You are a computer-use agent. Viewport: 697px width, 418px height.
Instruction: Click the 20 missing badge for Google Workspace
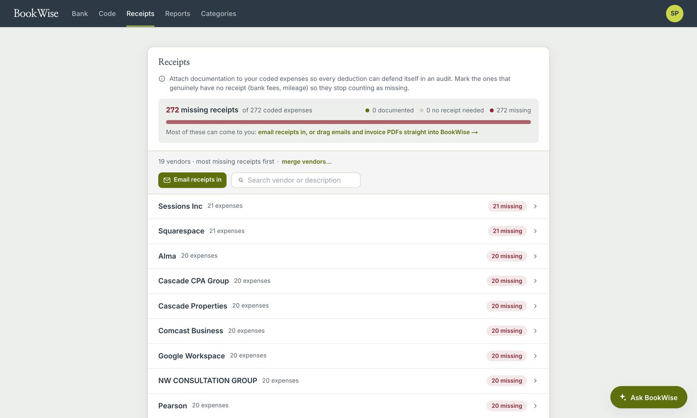pyautogui.click(x=507, y=356)
